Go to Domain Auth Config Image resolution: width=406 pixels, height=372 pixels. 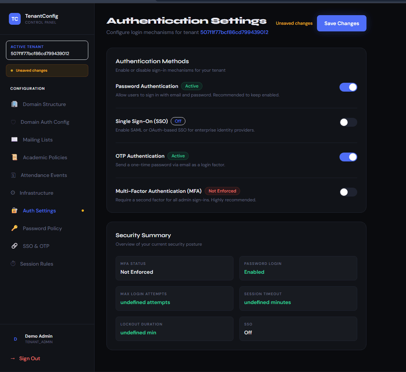pyautogui.click(x=47, y=122)
